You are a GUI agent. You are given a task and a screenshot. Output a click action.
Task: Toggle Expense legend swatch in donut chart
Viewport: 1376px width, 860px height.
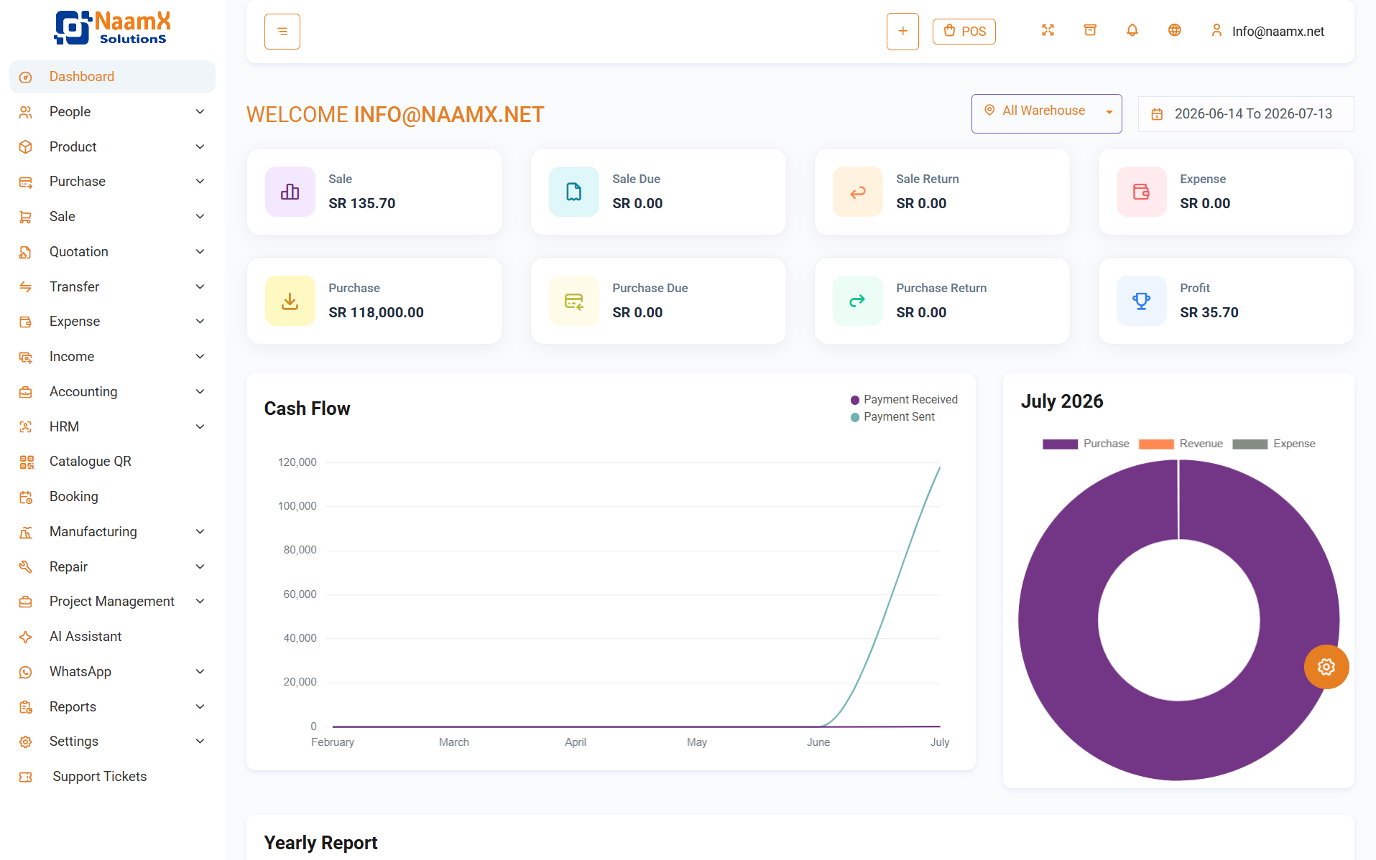[x=1250, y=444]
